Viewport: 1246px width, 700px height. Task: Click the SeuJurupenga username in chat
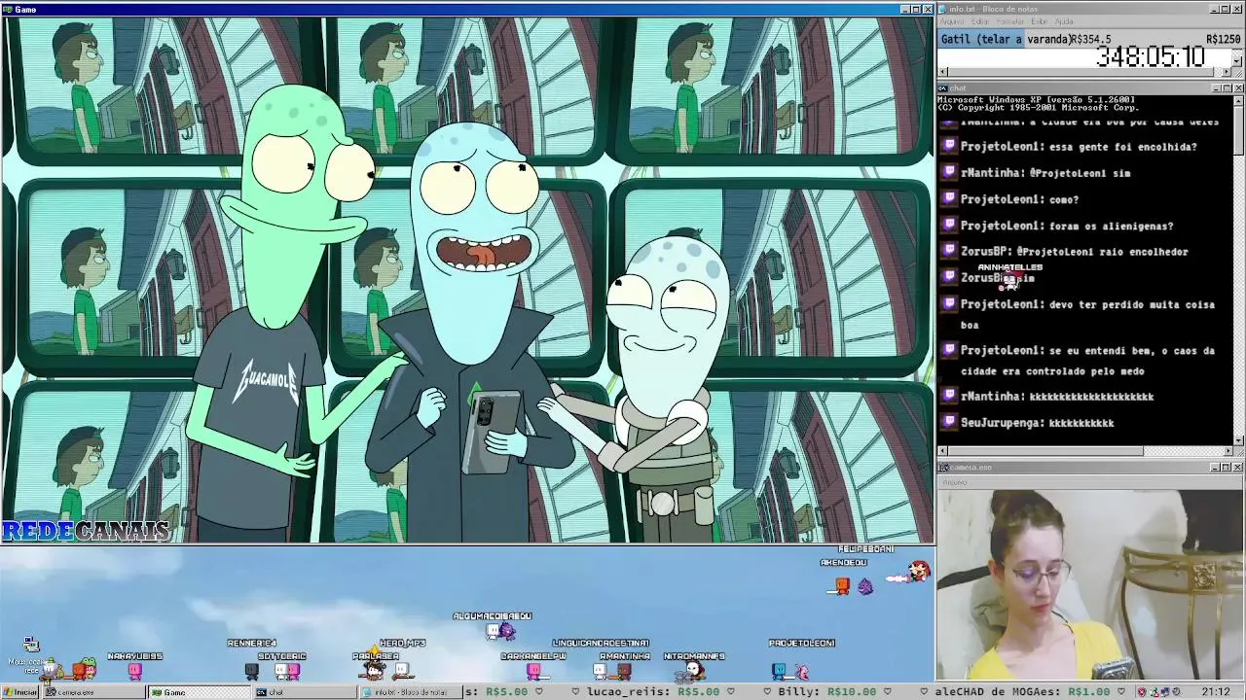coord(1002,423)
